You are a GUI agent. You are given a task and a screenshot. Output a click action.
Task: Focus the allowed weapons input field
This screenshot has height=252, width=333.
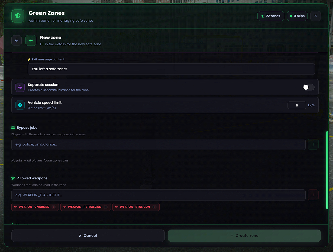click(x=159, y=195)
